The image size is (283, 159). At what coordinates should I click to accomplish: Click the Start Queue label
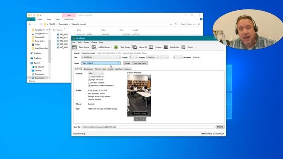(125, 47)
